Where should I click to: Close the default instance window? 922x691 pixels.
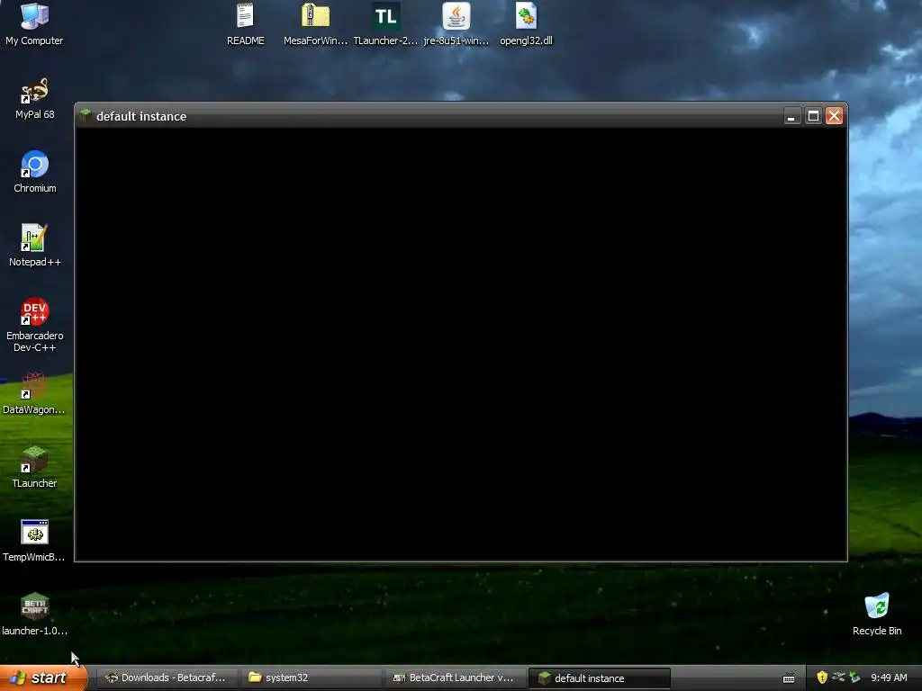click(x=834, y=116)
